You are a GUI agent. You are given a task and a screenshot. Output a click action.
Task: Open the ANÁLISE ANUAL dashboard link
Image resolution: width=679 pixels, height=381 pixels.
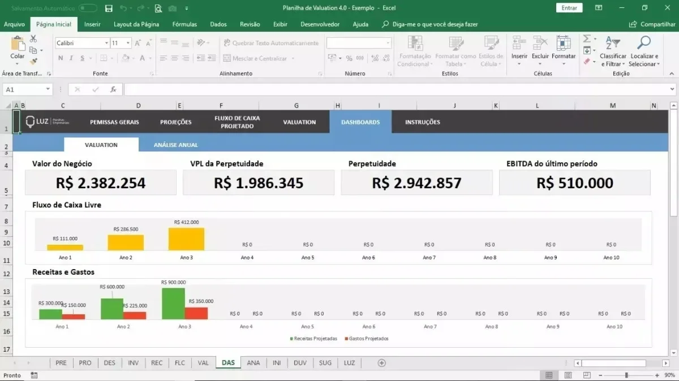176,145
